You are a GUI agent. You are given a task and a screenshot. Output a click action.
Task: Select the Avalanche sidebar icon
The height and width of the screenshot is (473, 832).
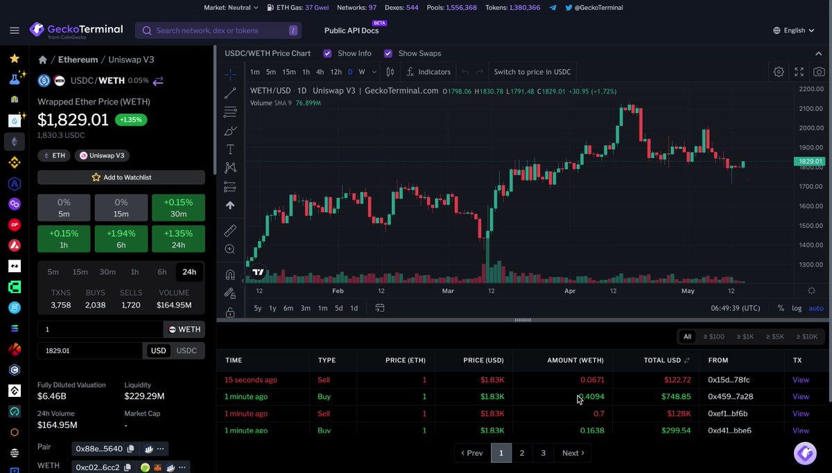pos(15,246)
